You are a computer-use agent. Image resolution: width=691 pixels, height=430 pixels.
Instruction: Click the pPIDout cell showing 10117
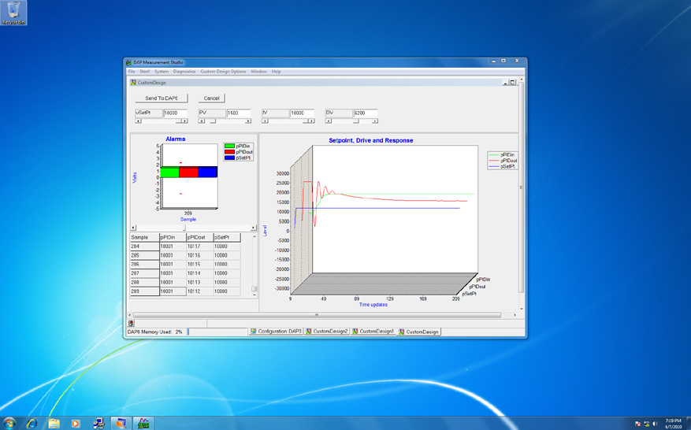coord(199,247)
